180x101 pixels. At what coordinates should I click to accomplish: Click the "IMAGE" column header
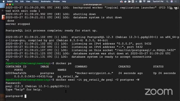[x=44, y=67]
